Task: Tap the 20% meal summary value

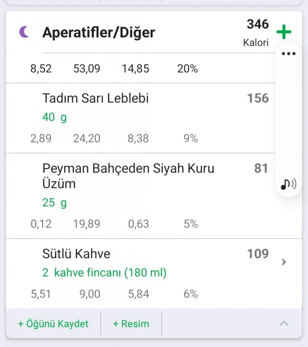Action: tap(187, 69)
